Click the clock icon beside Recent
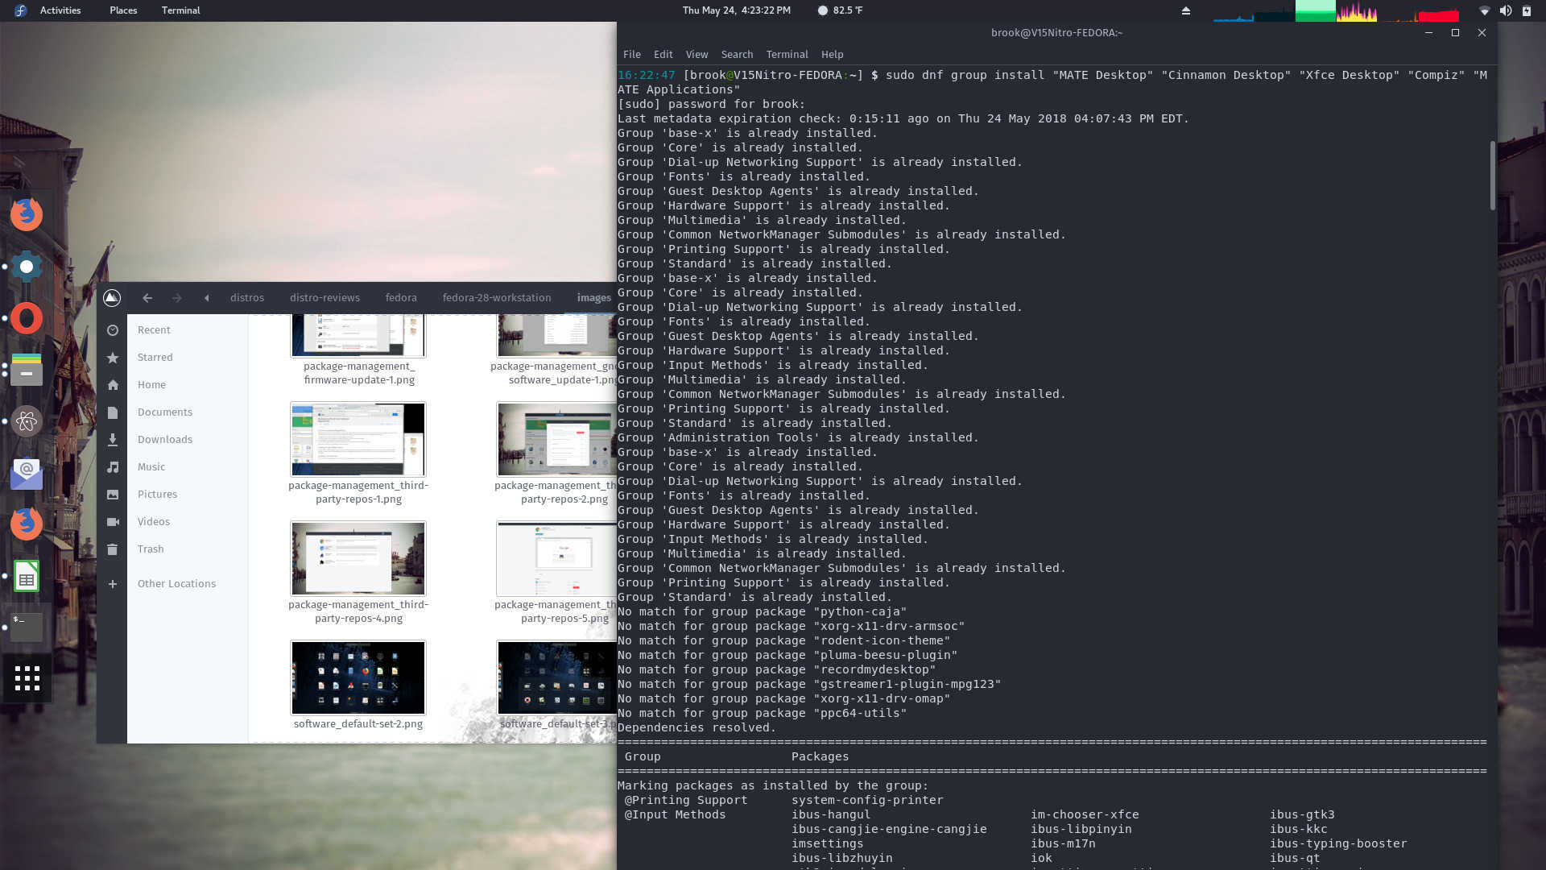Screen dimensions: 1546x870 (x=113, y=330)
